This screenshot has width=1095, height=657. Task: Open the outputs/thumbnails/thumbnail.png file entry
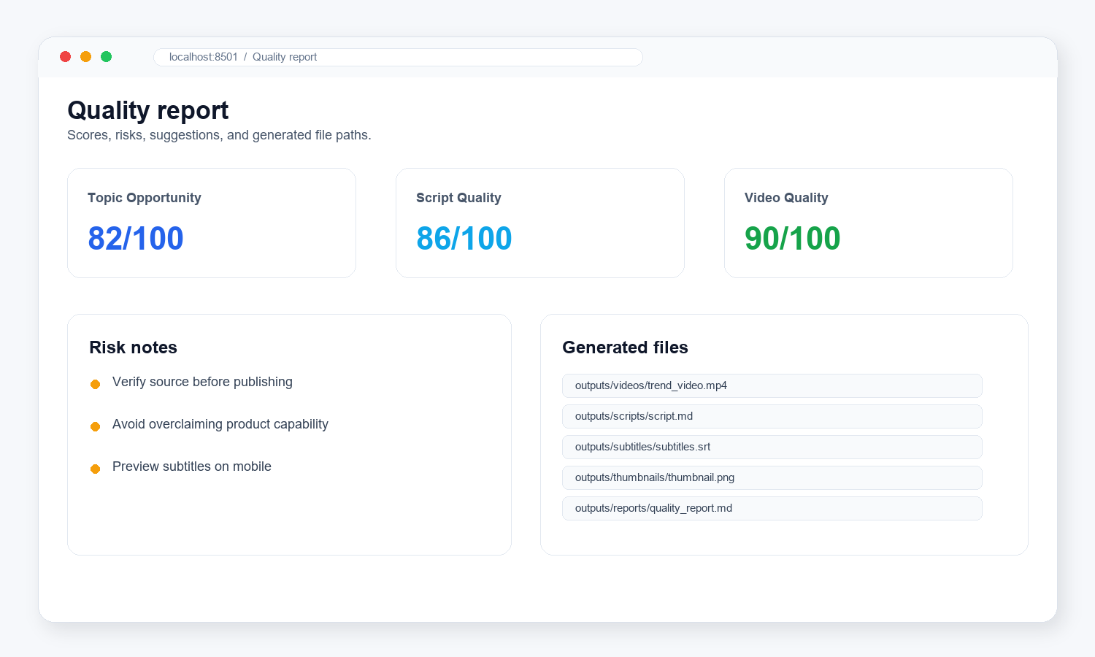click(772, 477)
